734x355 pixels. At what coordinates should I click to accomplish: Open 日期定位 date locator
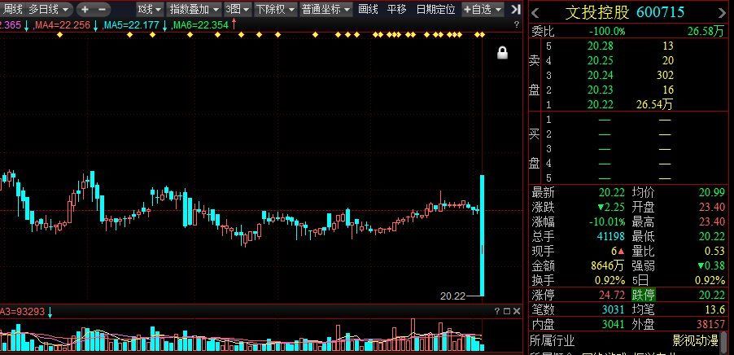click(435, 9)
